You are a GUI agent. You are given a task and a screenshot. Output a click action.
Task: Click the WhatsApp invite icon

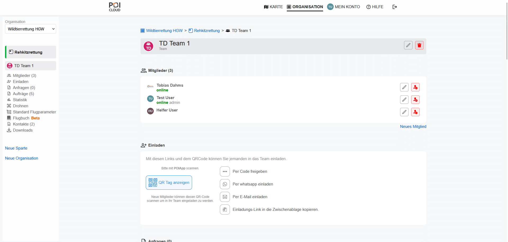pyautogui.click(x=225, y=184)
